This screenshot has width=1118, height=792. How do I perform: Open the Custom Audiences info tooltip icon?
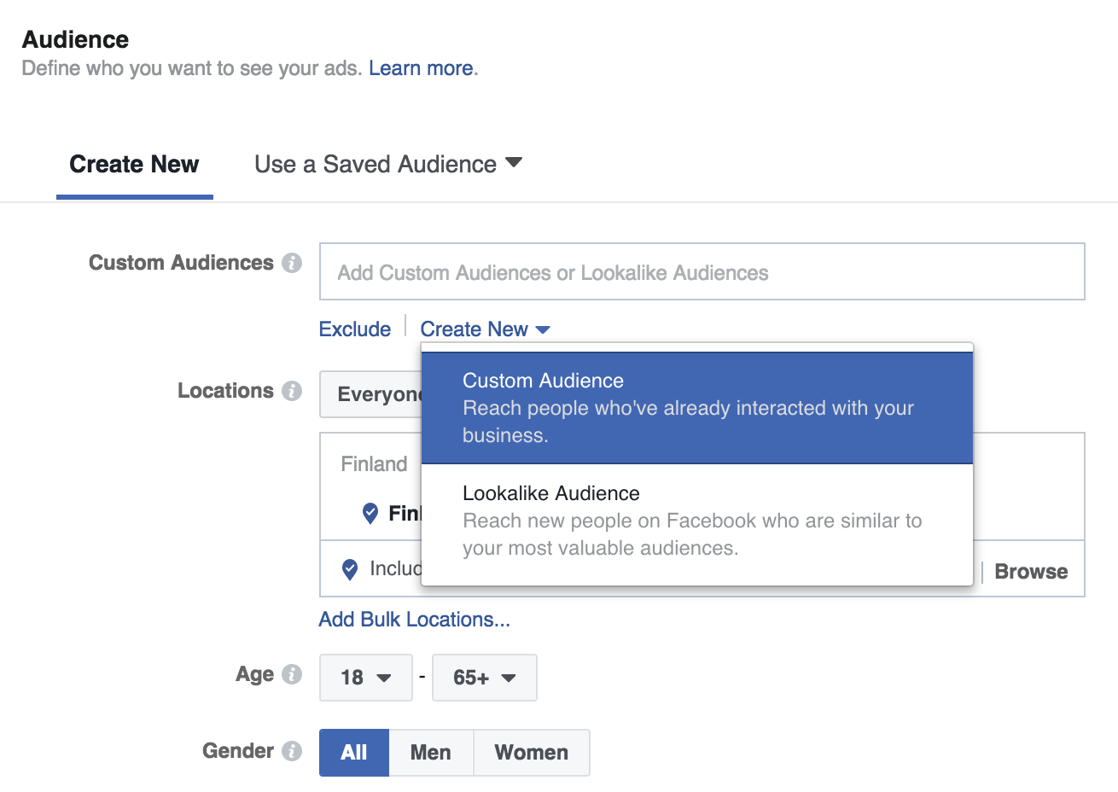point(292,263)
